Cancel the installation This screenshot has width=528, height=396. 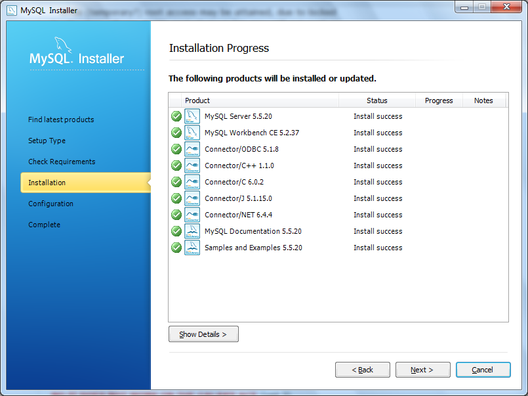pyautogui.click(x=483, y=370)
